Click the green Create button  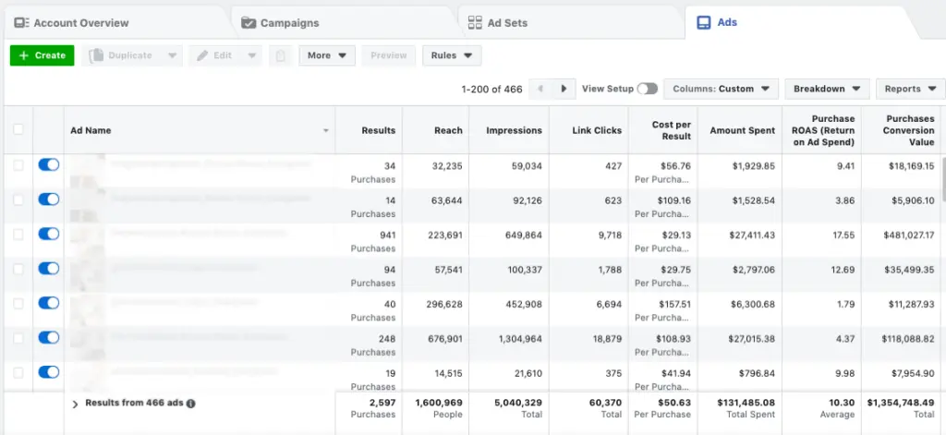click(42, 55)
